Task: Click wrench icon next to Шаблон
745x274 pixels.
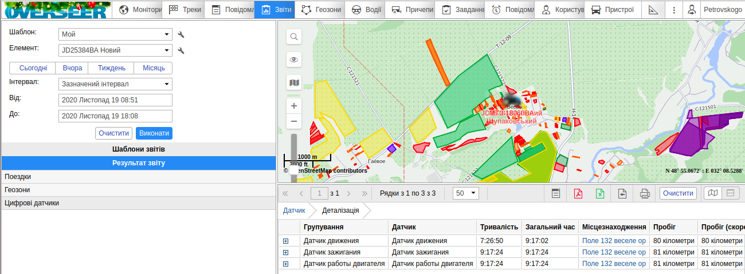Action: click(181, 35)
